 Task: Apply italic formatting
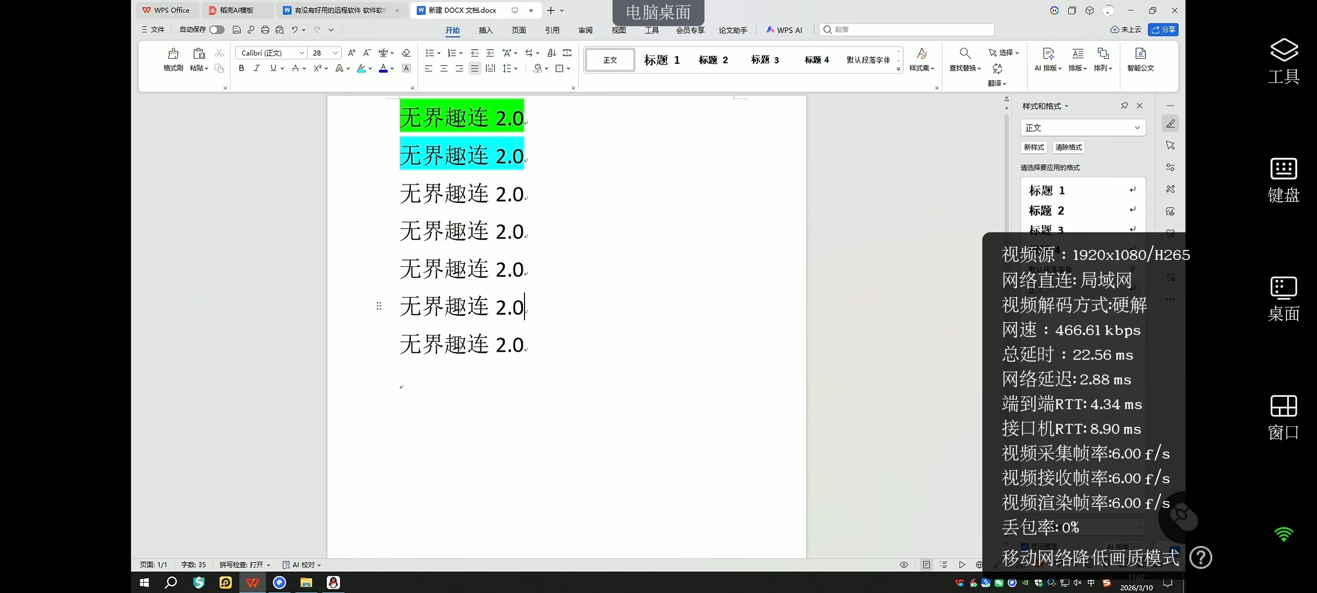(257, 68)
